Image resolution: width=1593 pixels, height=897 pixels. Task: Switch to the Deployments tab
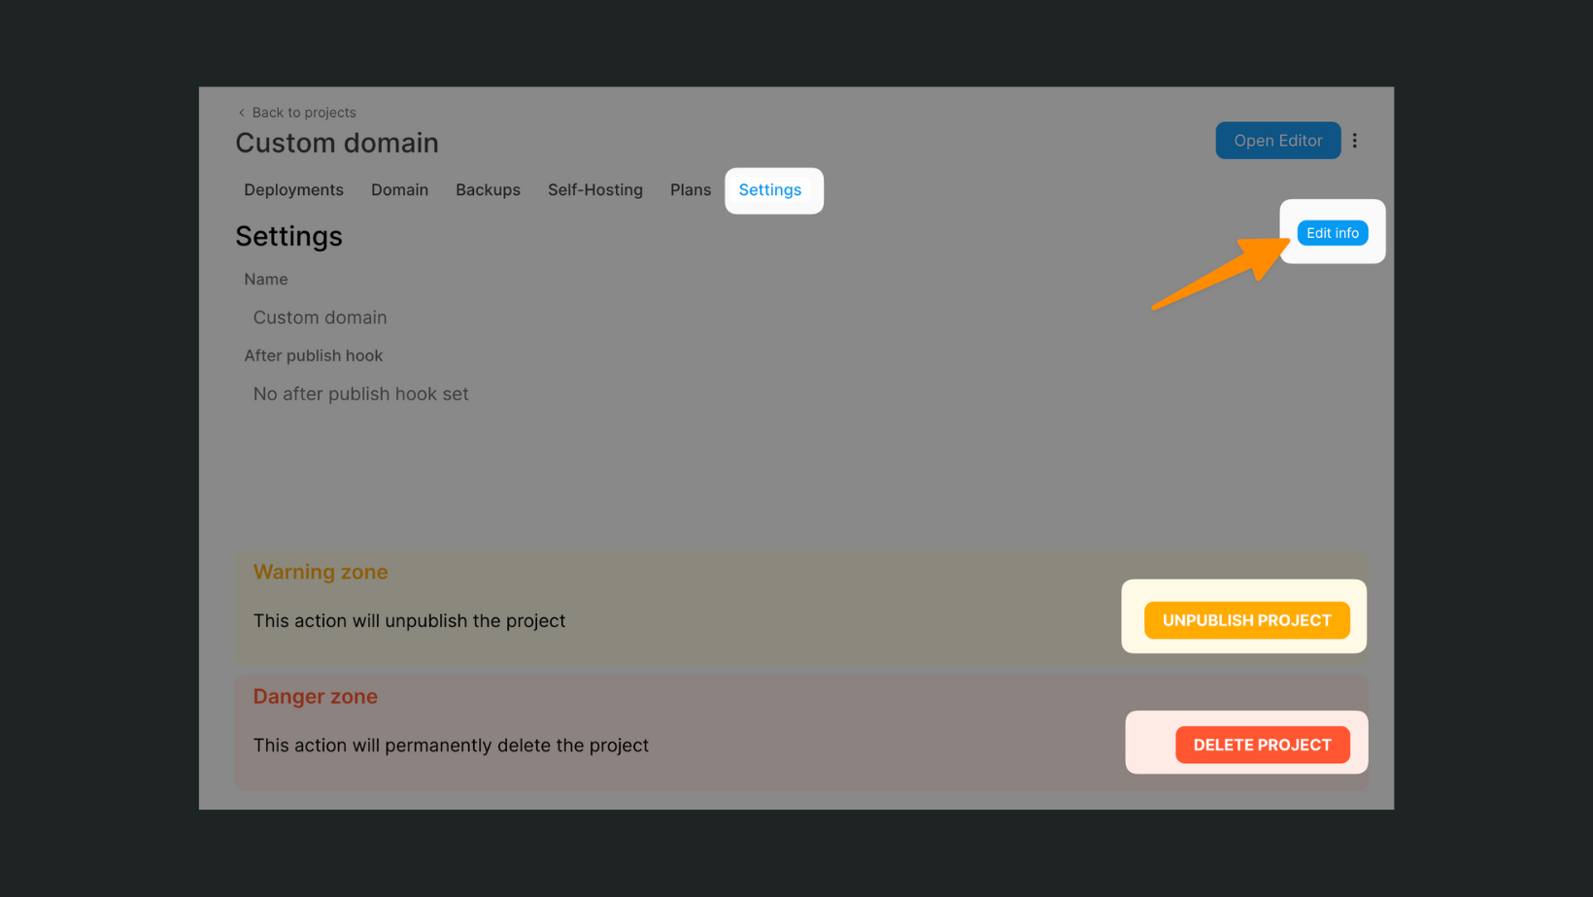click(x=293, y=190)
